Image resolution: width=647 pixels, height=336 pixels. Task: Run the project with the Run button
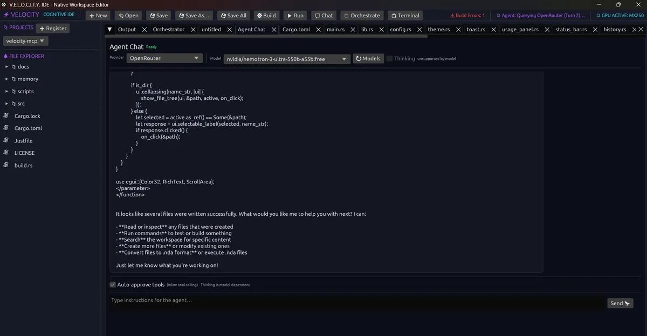coord(295,16)
